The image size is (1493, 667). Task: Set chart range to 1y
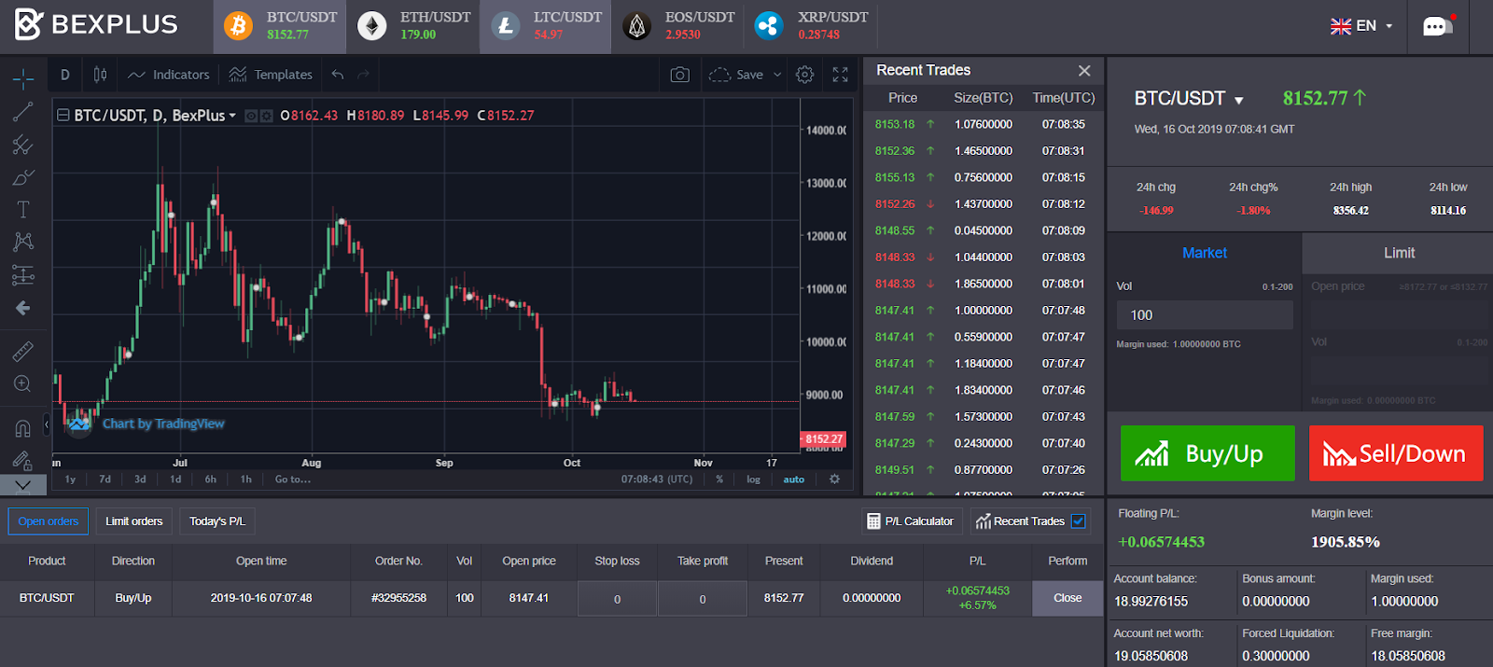[71, 479]
